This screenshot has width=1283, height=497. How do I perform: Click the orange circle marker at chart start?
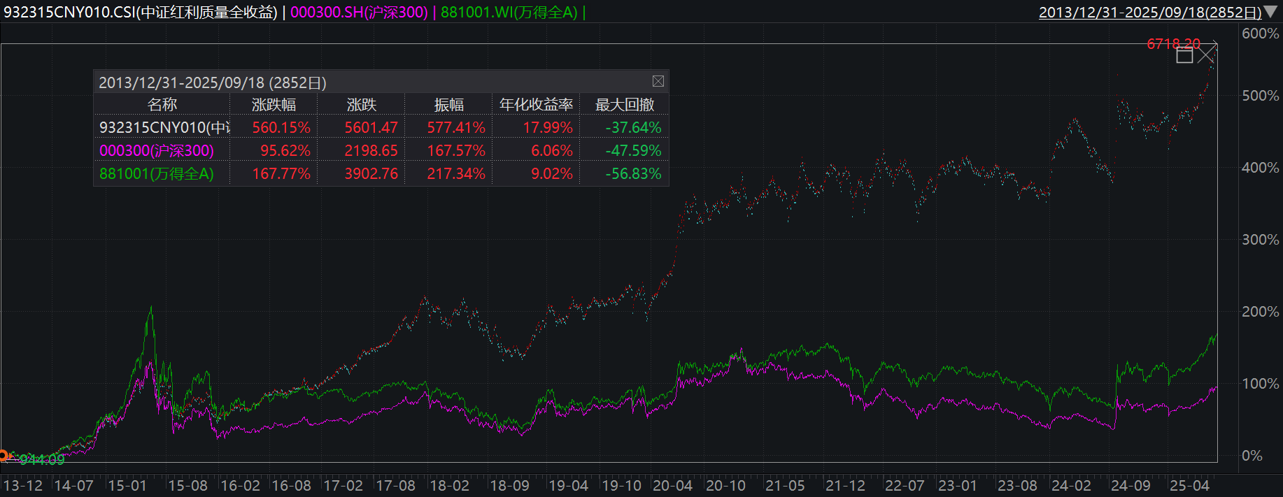pyautogui.click(x=3, y=456)
